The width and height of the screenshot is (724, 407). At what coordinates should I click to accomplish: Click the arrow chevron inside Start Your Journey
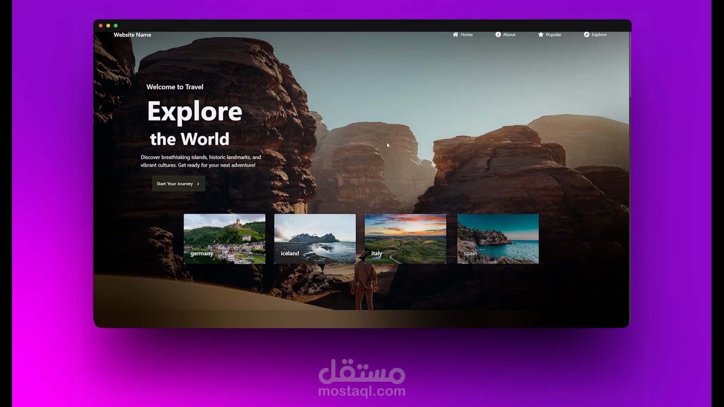pos(198,184)
